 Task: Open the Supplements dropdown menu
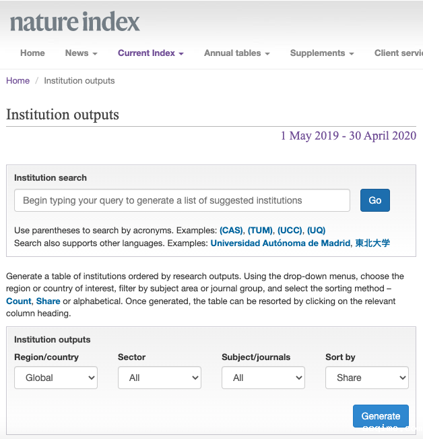tap(322, 53)
